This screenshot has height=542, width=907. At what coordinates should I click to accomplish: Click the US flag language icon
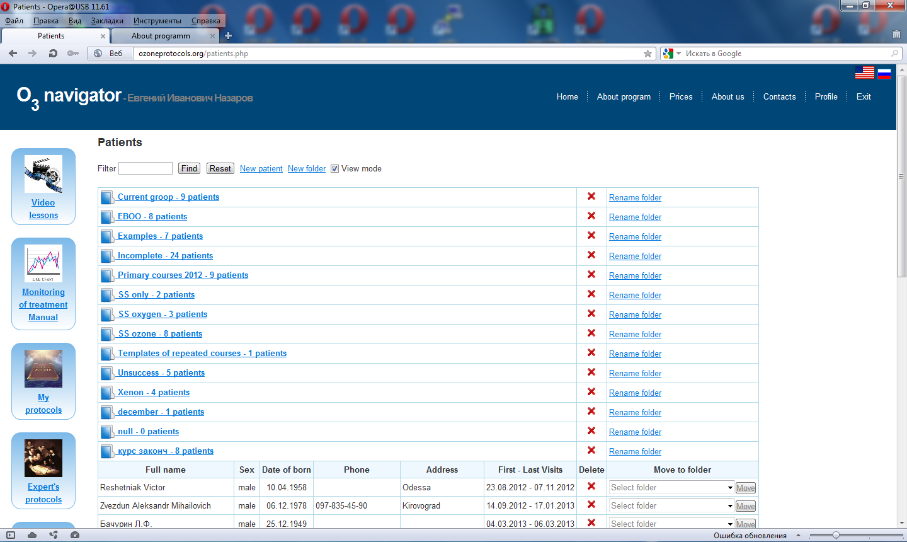pos(864,72)
